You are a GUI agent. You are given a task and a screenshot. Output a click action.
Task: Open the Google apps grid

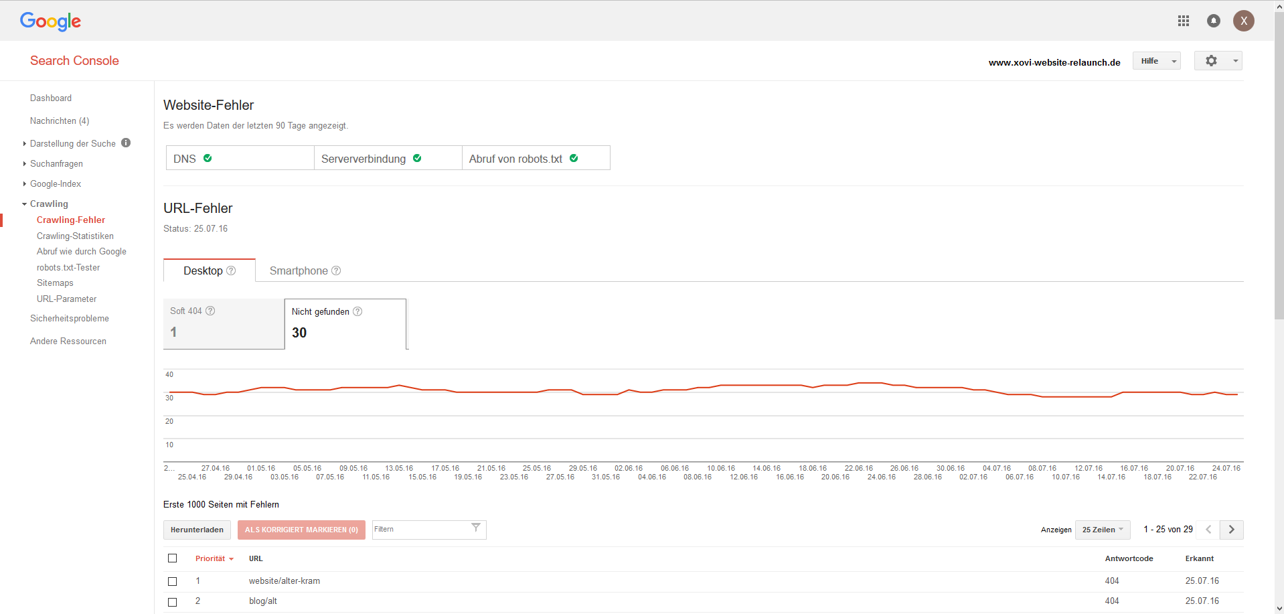[x=1184, y=21]
